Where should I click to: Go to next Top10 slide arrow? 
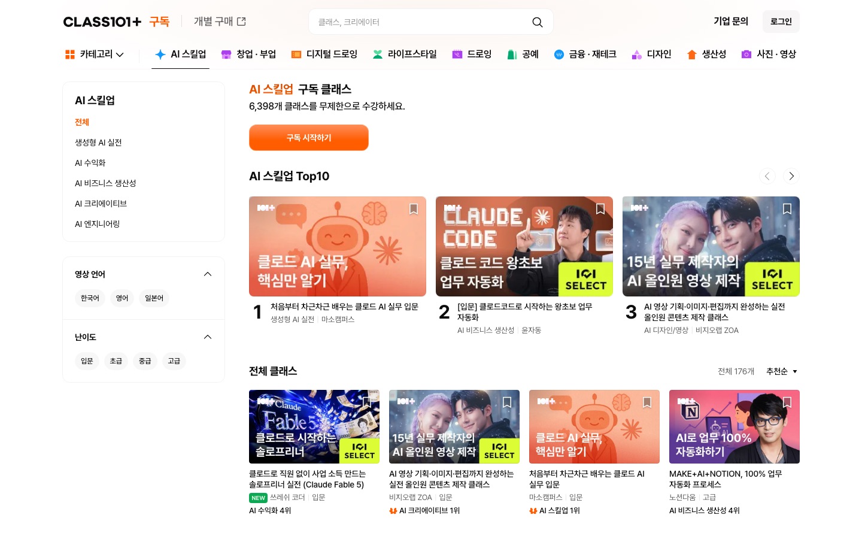click(x=791, y=176)
